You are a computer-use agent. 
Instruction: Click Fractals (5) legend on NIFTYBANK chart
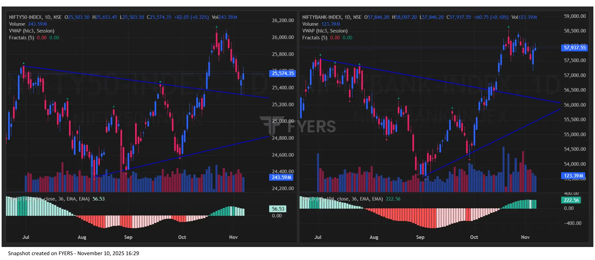tap(315, 38)
